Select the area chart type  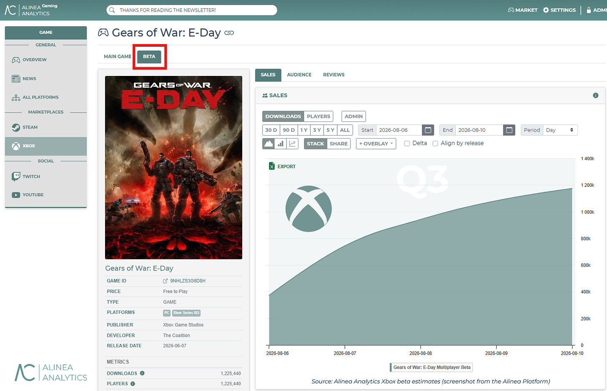268,144
